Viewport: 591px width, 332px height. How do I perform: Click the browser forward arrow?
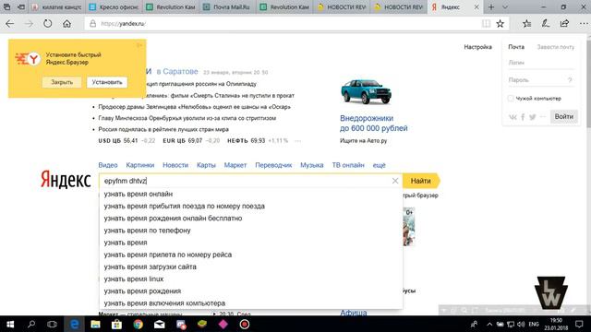tap(29, 24)
